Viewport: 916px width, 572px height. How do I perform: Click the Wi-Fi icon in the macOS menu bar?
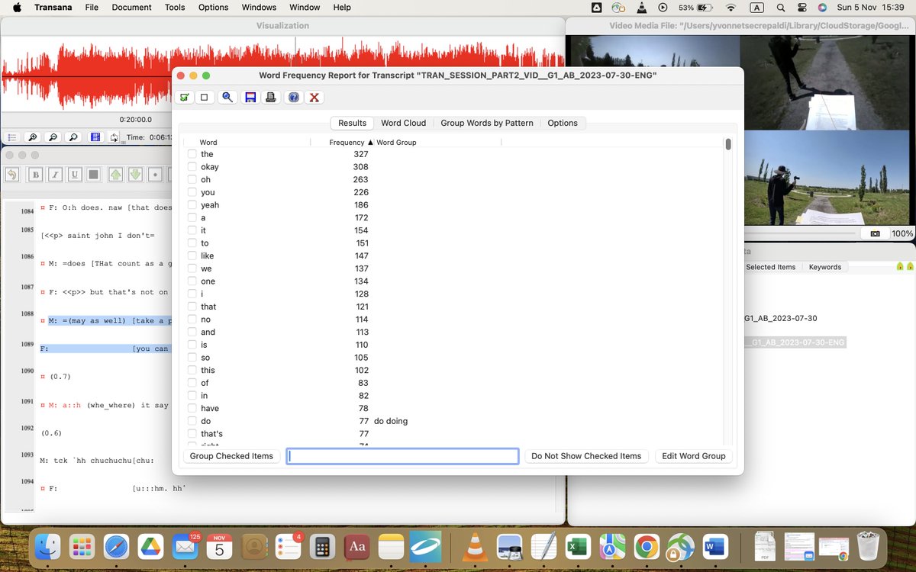point(731,7)
